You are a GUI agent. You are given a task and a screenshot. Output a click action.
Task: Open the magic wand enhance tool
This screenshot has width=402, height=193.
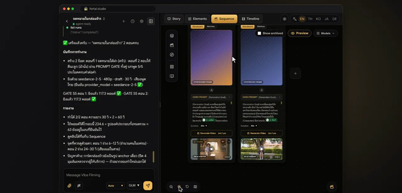pos(79,185)
